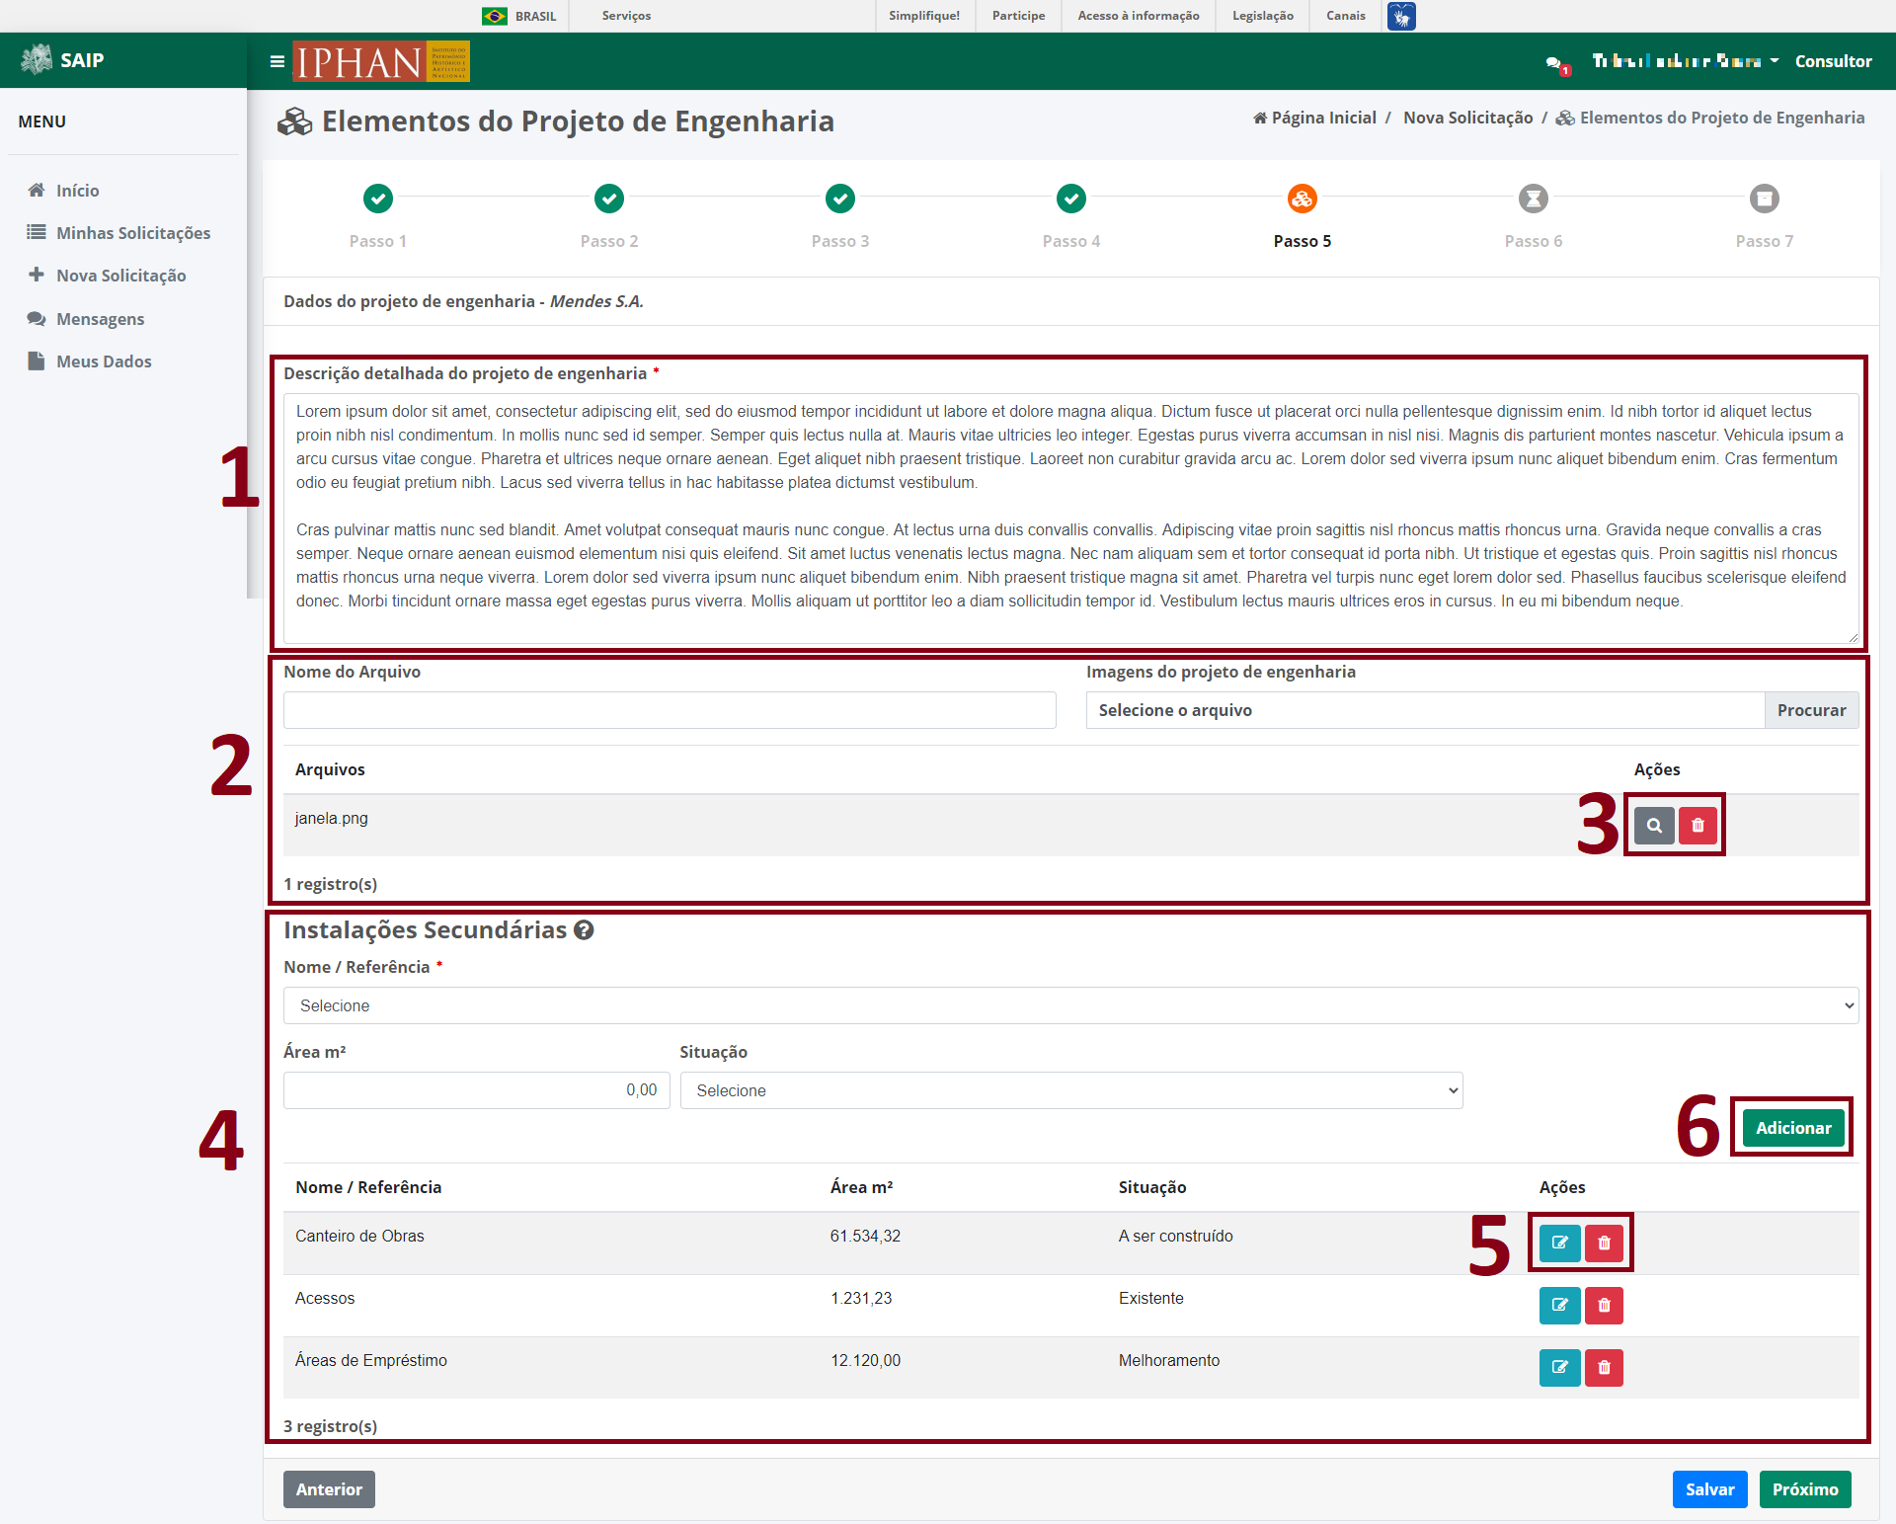Click the Existente status cell

[x=1150, y=1298]
